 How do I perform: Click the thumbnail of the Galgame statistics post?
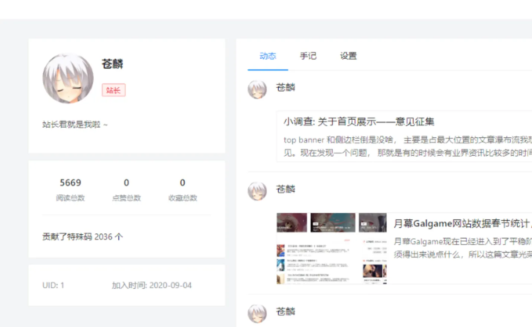pos(332,248)
